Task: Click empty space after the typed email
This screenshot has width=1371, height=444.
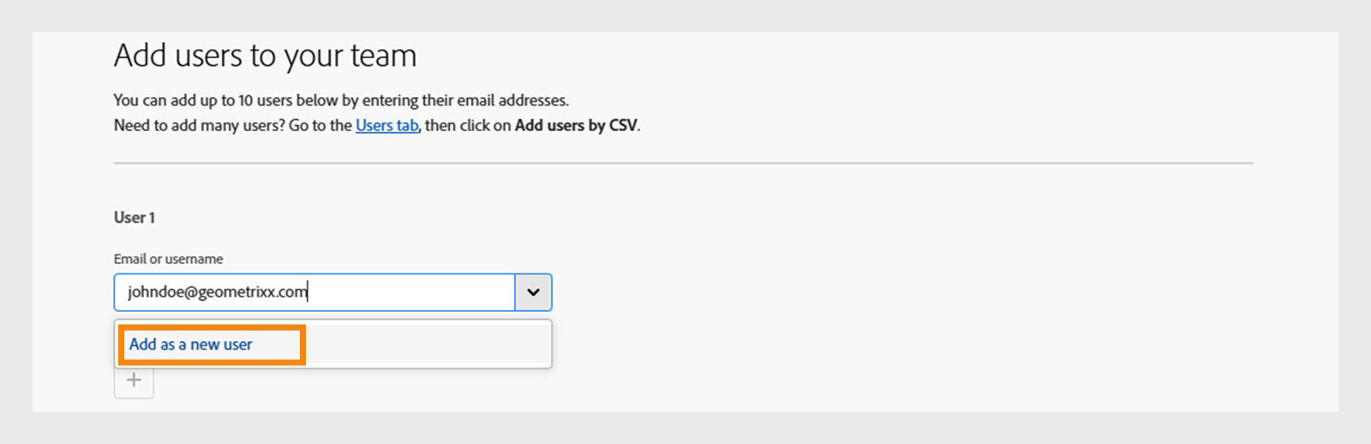Action: coord(411,292)
